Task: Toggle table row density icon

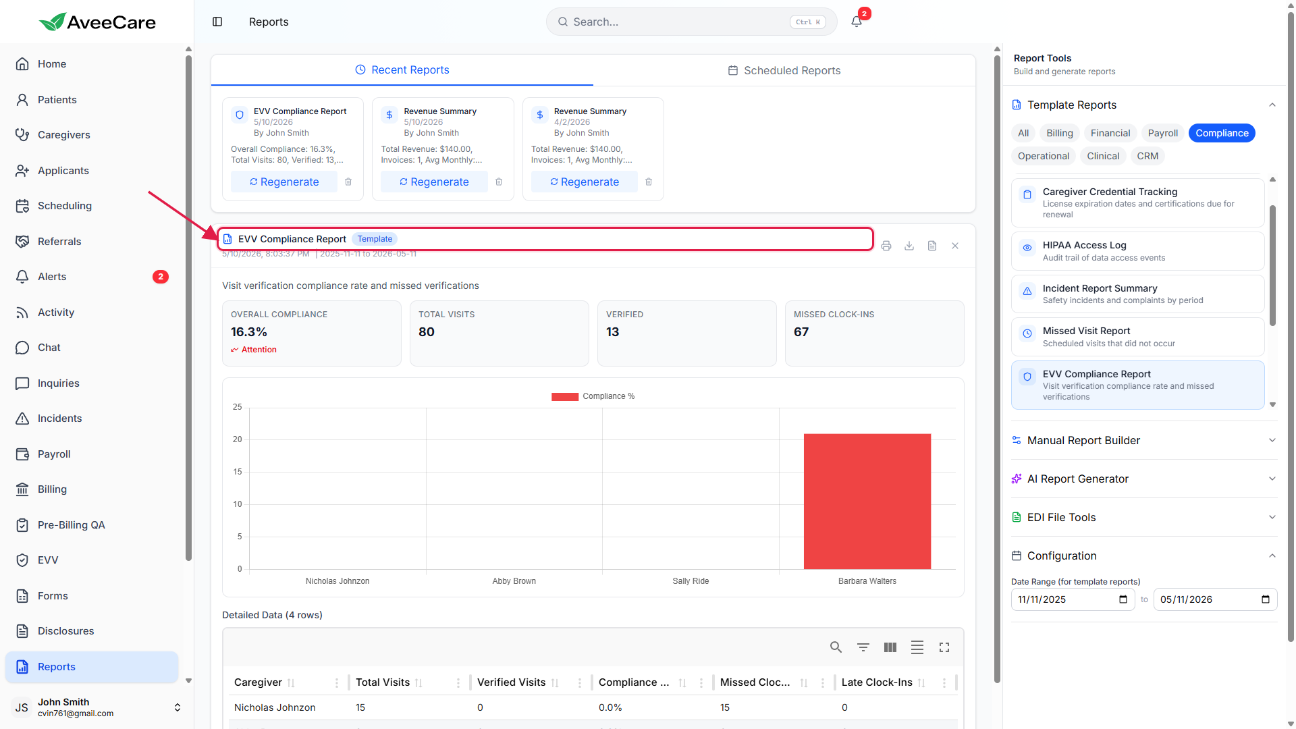Action: [x=917, y=647]
